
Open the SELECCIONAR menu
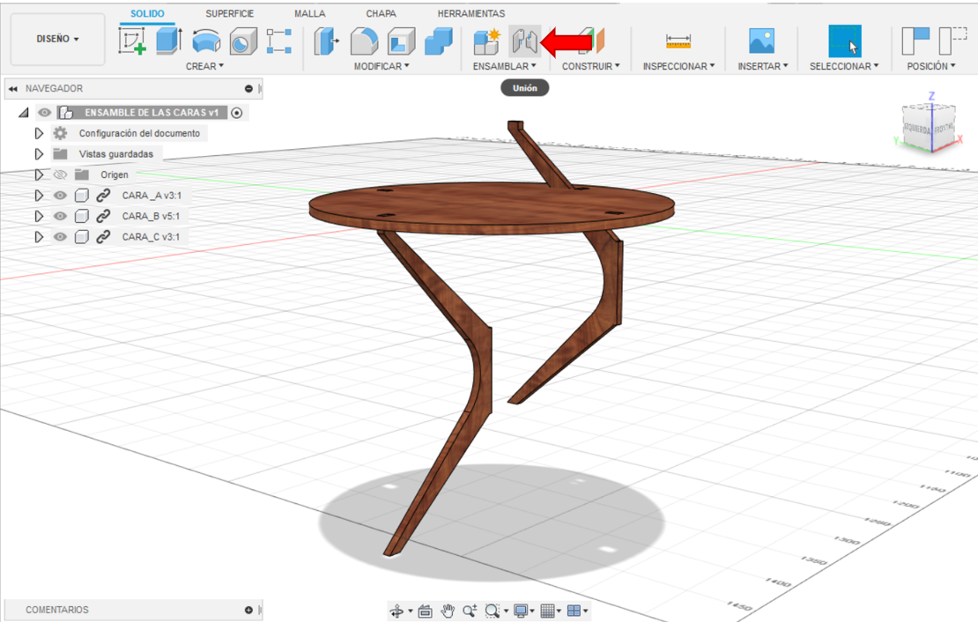tap(844, 66)
